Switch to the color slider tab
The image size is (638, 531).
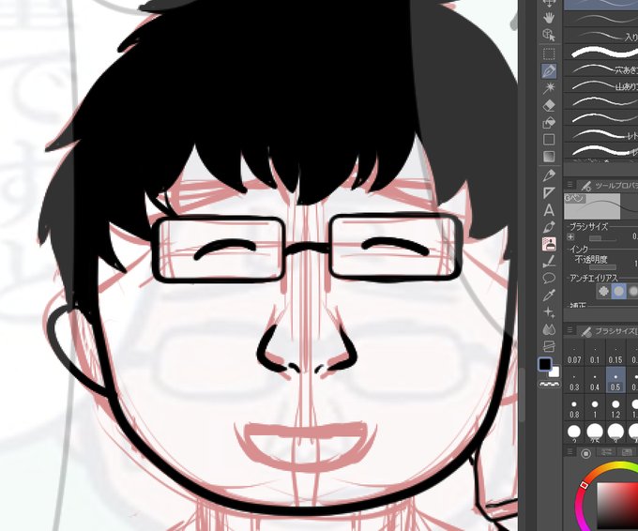tap(606, 452)
